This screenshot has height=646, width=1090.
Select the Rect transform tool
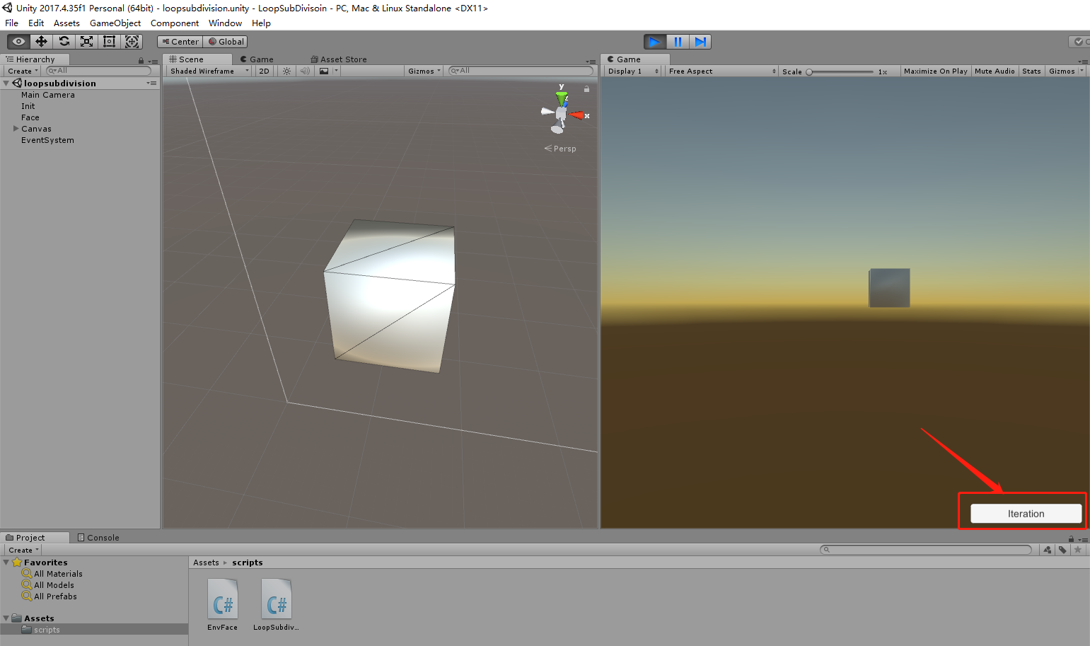(x=109, y=41)
